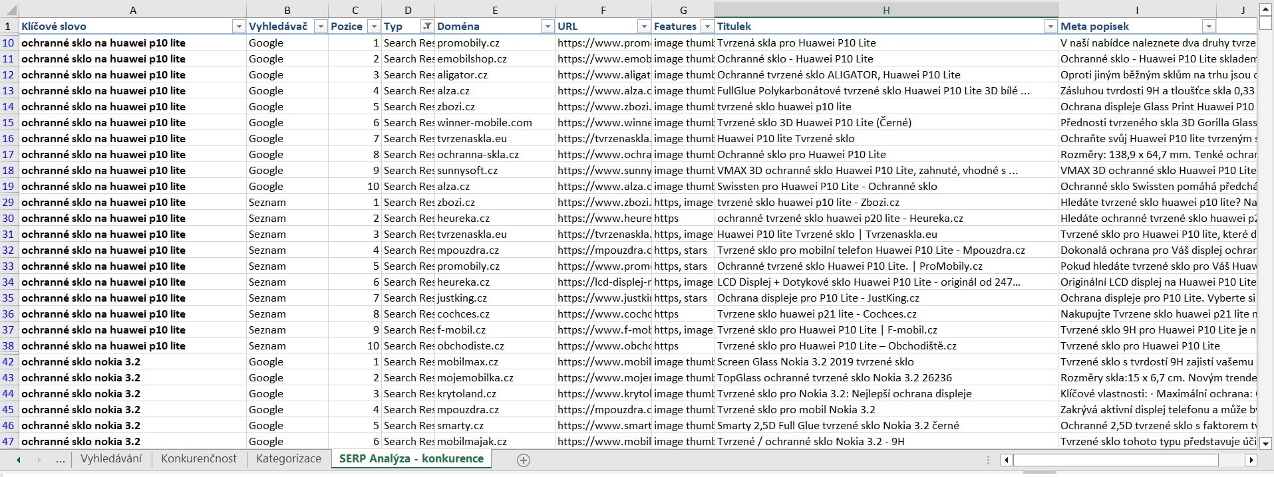Click the horizontal scrollbar left arrow

(x=1007, y=460)
